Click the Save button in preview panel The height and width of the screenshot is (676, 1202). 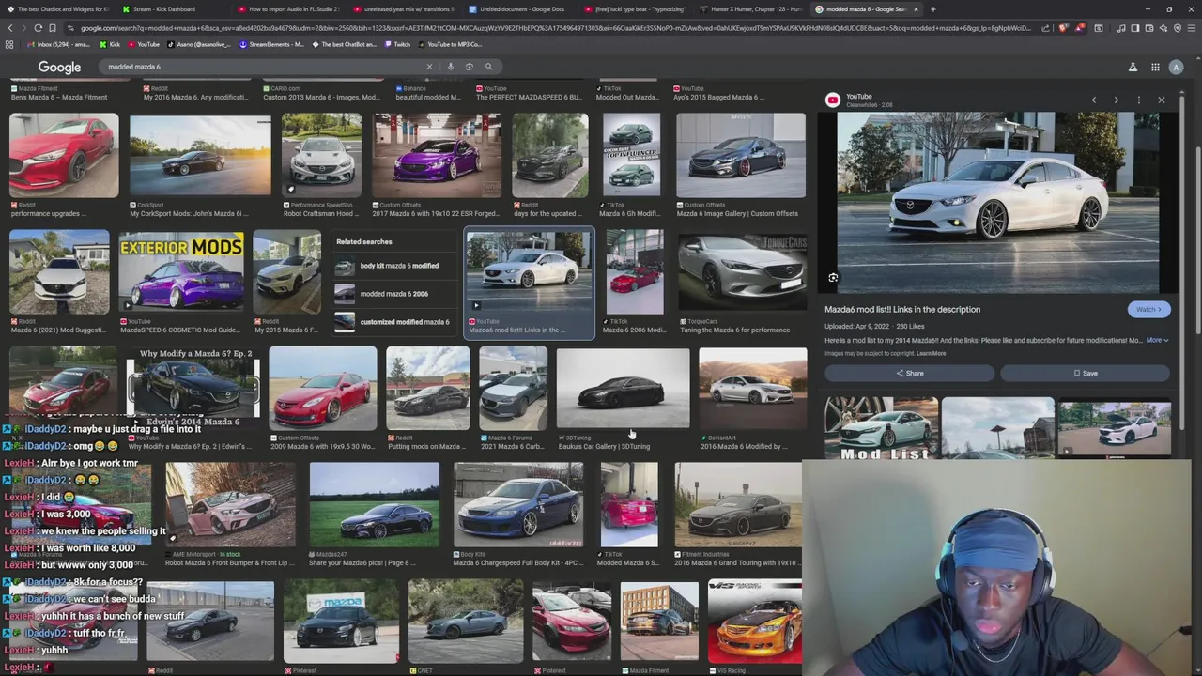click(x=1085, y=373)
